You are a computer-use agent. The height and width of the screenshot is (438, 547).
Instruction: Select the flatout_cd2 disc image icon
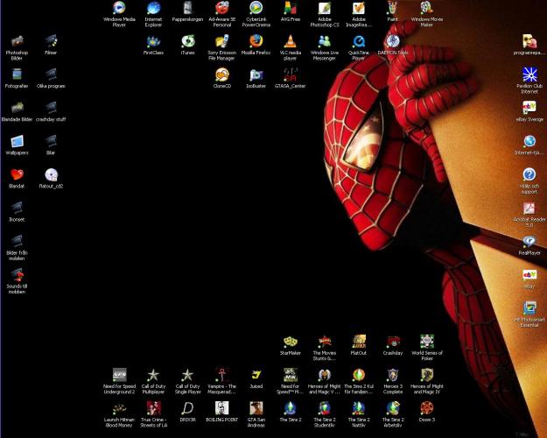(x=51, y=175)
